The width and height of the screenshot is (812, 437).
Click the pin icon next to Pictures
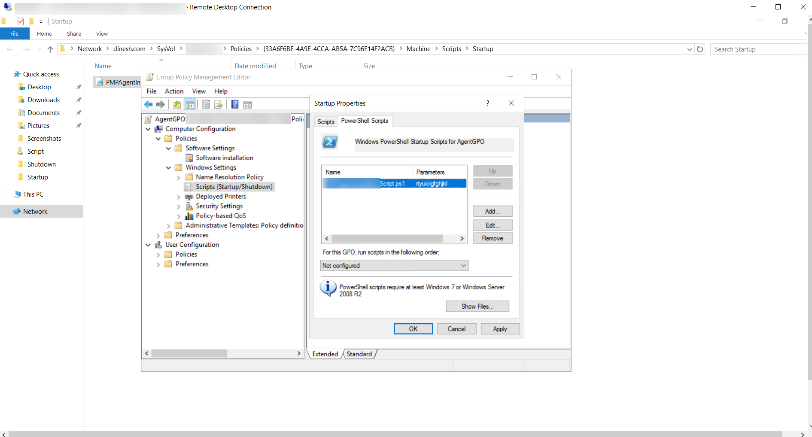[79, 126]
